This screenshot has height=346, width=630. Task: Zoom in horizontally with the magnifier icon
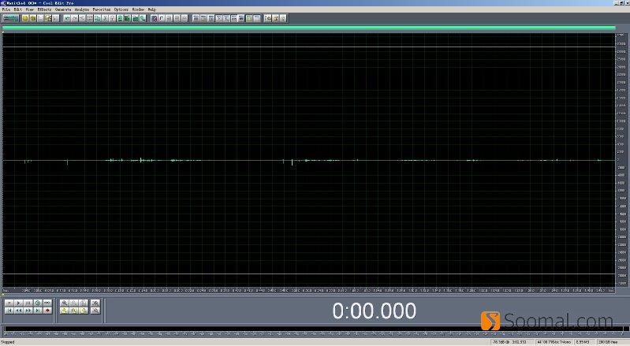[65, 303]
